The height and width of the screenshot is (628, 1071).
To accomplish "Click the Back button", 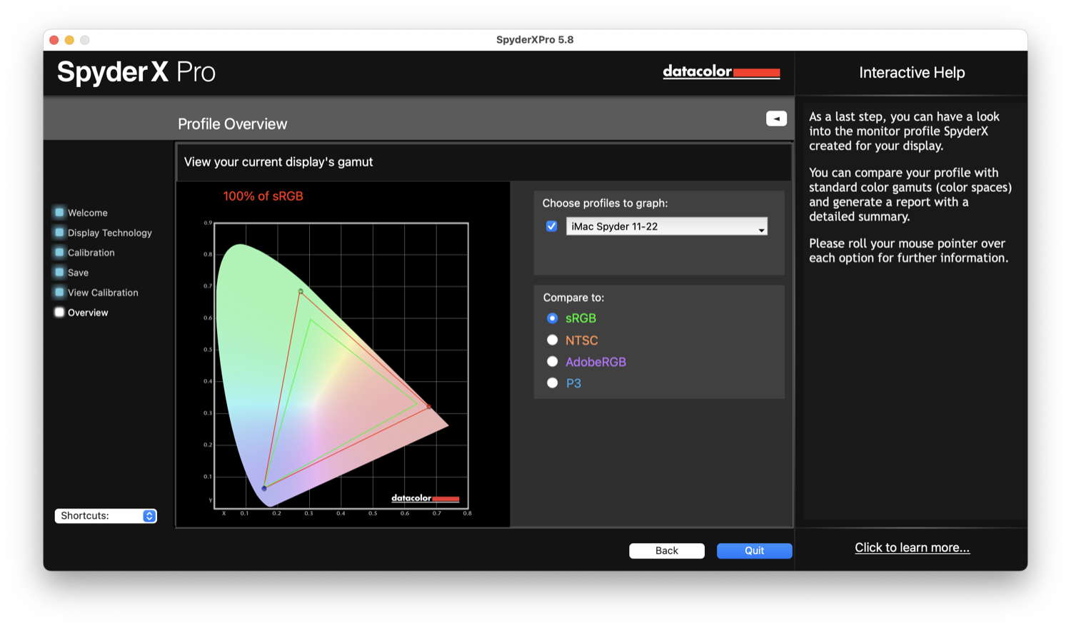I will [x=667, y=550].
